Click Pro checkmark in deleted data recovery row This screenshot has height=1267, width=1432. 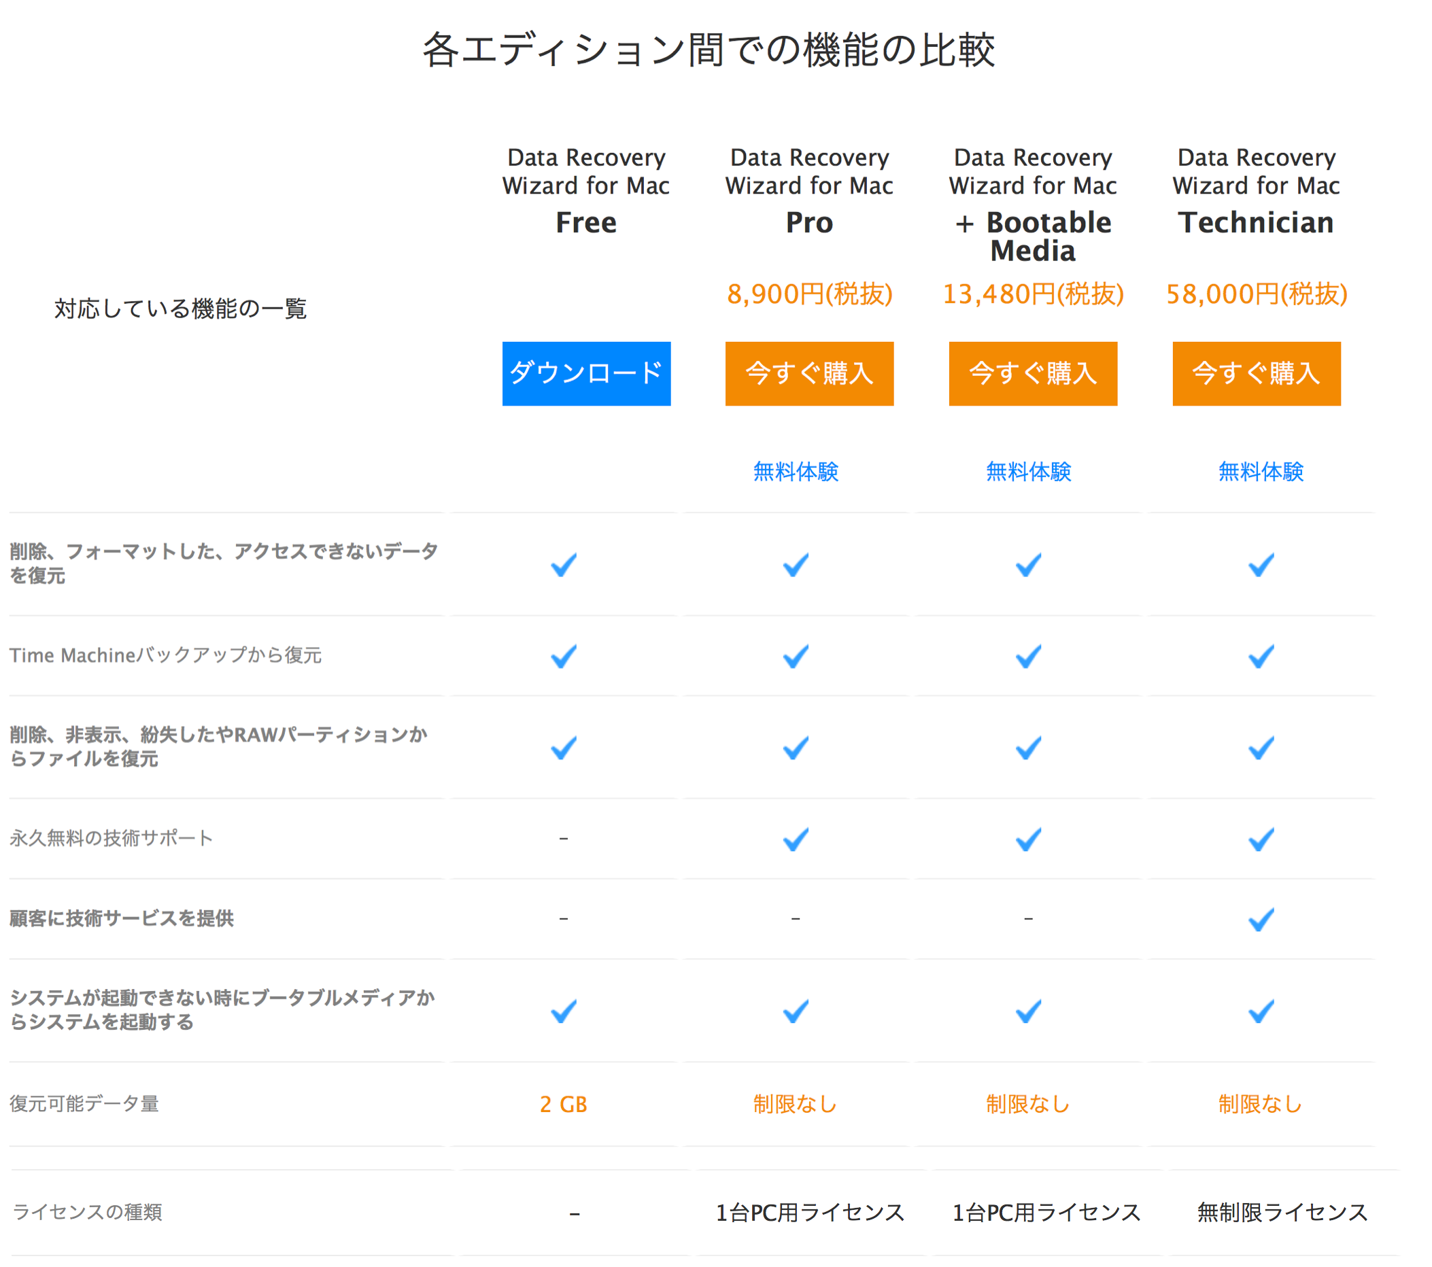pos(795,565)
